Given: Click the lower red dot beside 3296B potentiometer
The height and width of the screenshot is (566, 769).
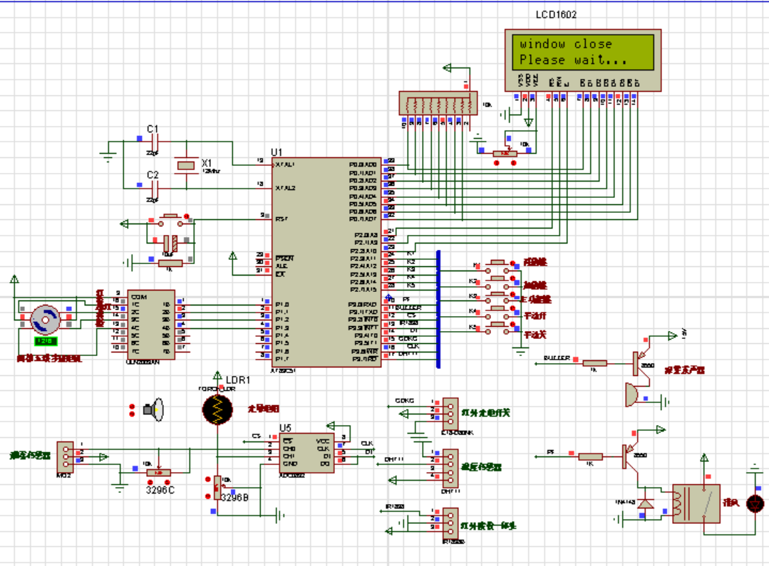Looking at the screenshot, I should click(x=208, y=496).
